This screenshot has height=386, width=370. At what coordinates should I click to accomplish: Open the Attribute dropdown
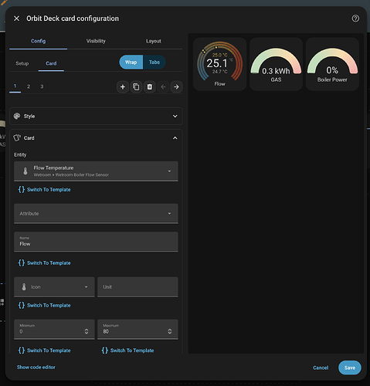96,214
